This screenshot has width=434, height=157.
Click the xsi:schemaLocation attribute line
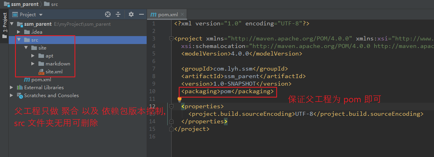pyautogui.click(x=308, y=46)
